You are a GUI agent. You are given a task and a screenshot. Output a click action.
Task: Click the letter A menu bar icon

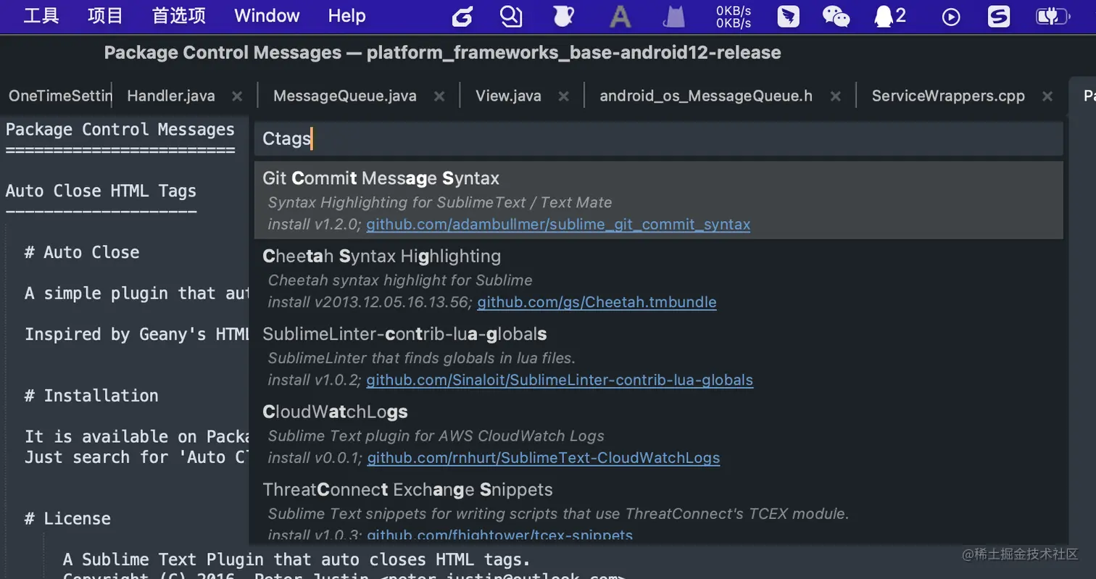point(620,17)
